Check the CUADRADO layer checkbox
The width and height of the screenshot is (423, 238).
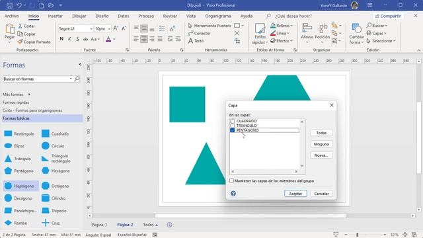(x=233, y=121)
